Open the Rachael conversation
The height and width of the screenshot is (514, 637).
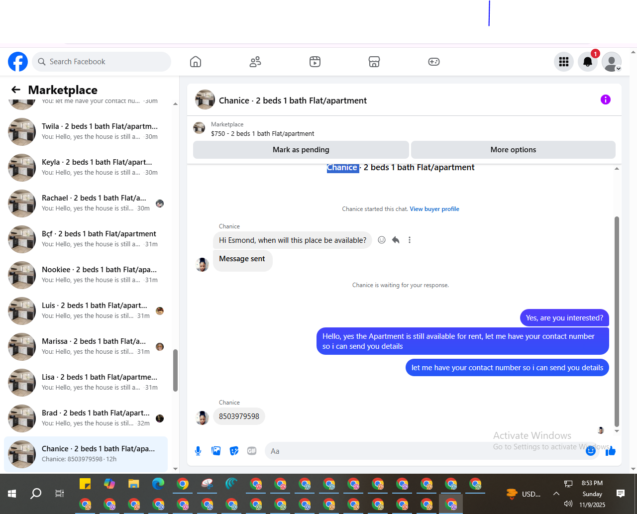point(86,203)
